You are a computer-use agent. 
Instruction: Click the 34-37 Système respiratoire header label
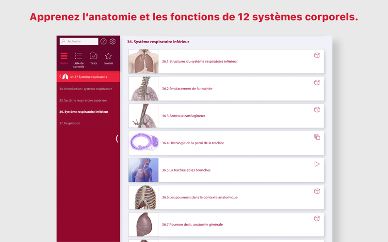tap(89, 77)
